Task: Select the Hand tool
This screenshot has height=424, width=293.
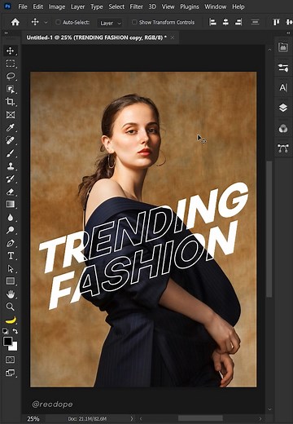Action: pyautogui.click(x=11, y=294)
